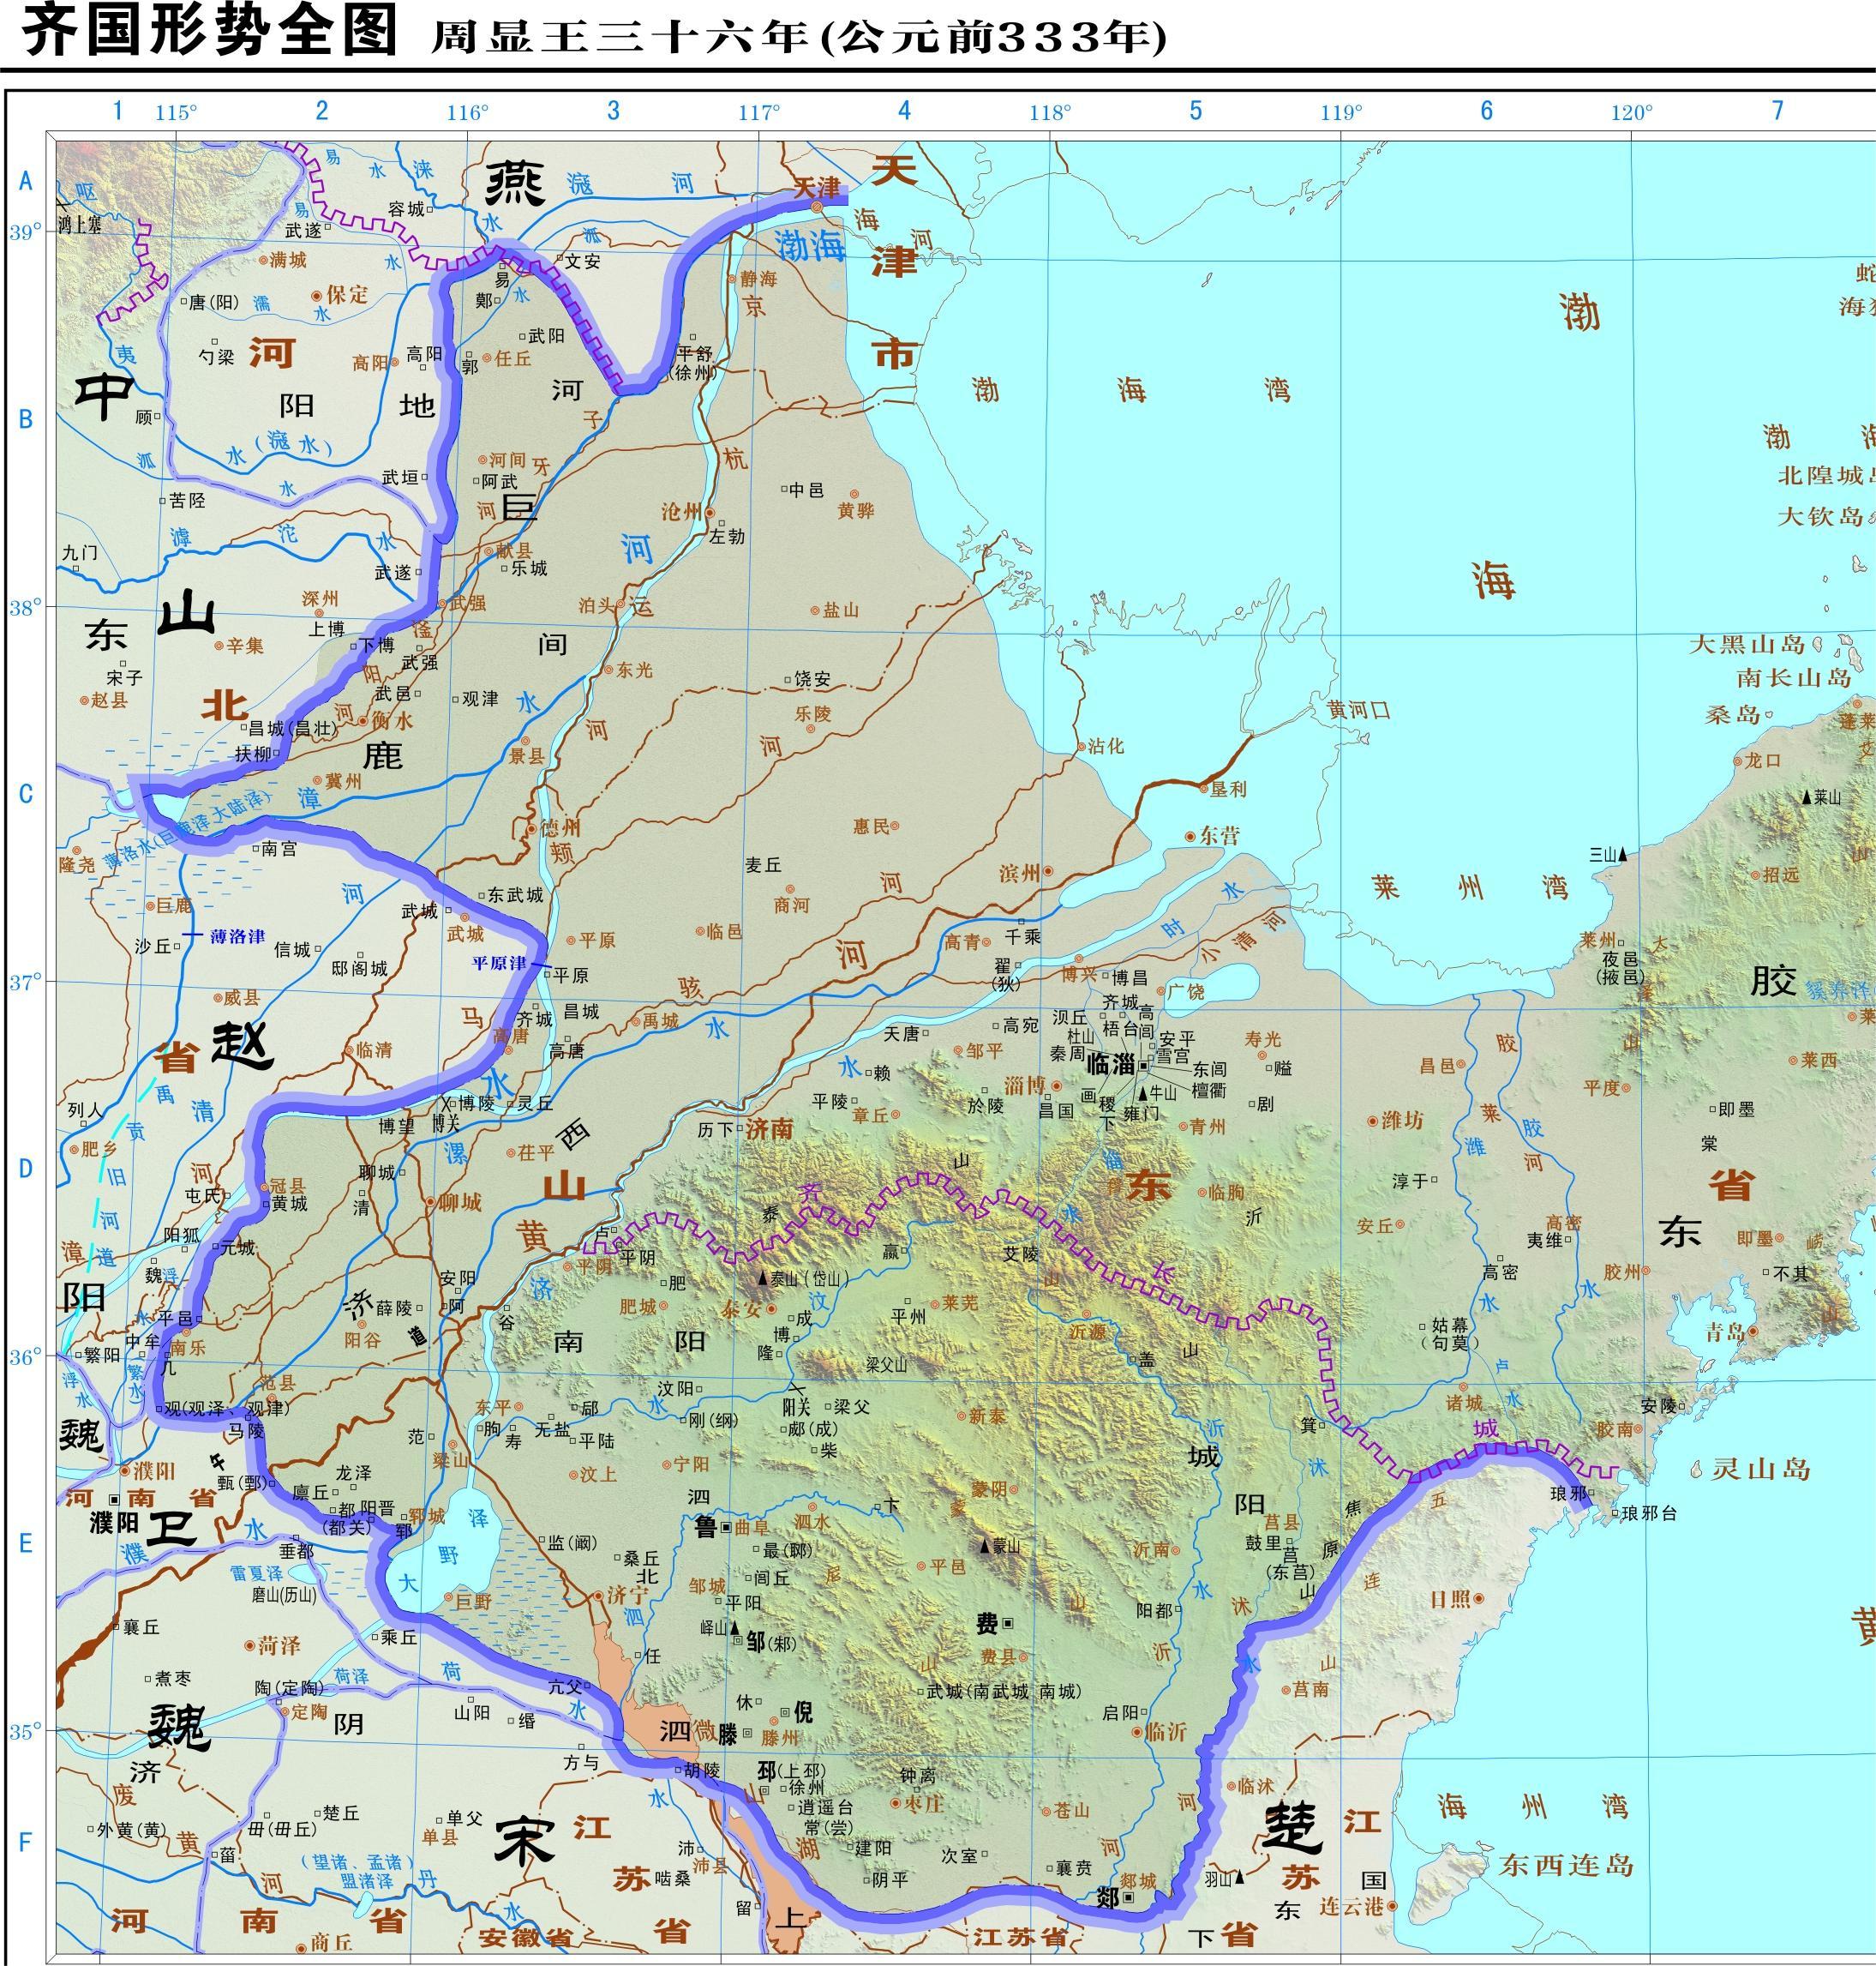This screenshot has height=1966, width=1876.
Task: Click the city label "德州"
Action: (560, 828)
